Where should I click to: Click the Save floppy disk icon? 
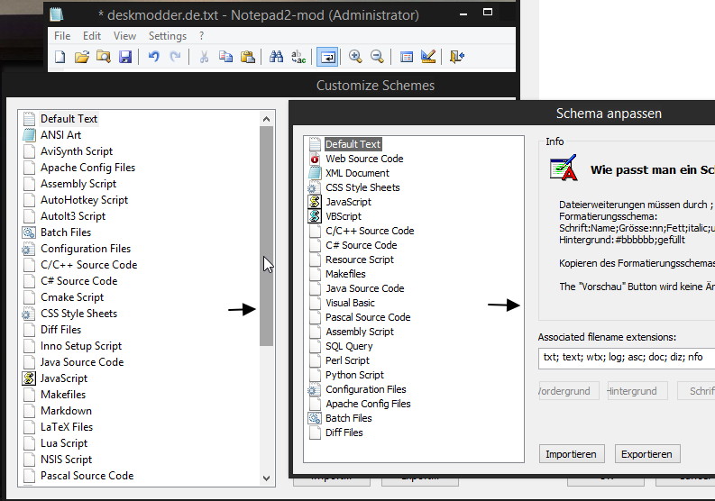click(x=125, y=57)
